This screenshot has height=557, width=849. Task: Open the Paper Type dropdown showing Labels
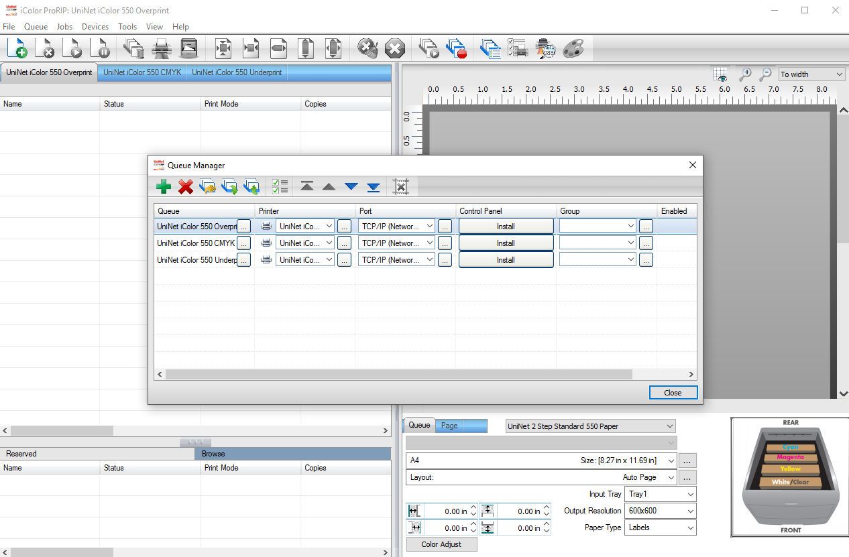pyautogui.click(x=690, y=528)
